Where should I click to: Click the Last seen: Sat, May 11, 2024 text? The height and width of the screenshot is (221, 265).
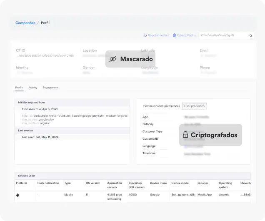coord(40,137)
